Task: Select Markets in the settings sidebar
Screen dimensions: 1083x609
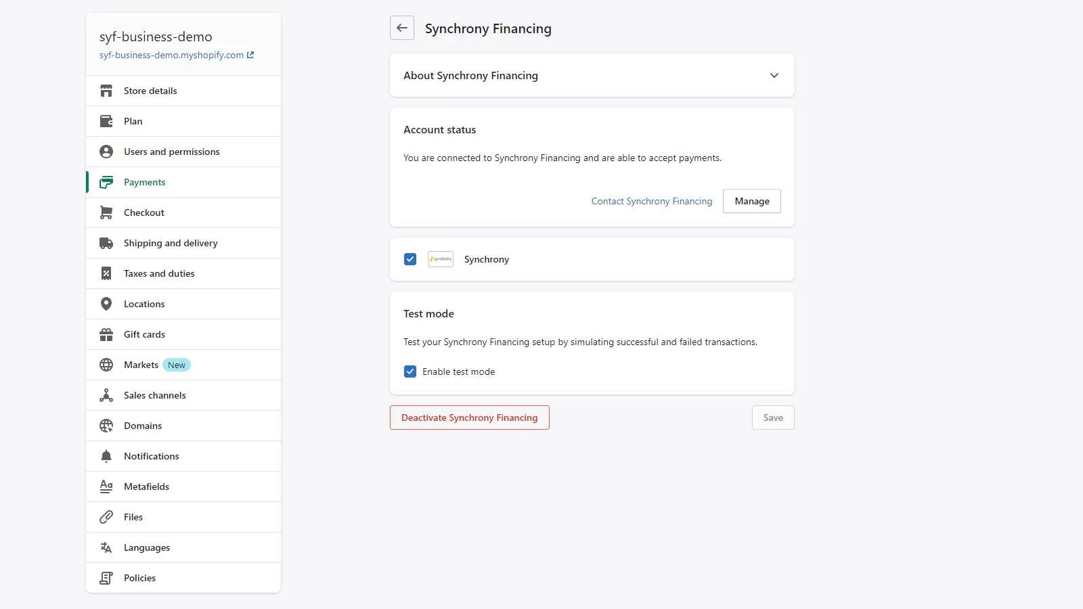Action: click(x=141, y=365)
